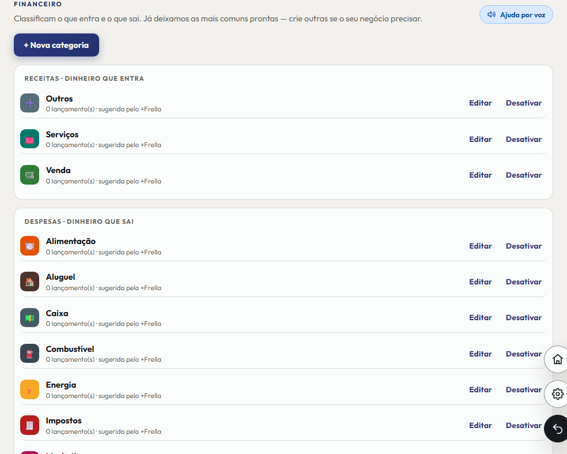
Task: Deactivate the Impostos category
Action: pos(524,426)
